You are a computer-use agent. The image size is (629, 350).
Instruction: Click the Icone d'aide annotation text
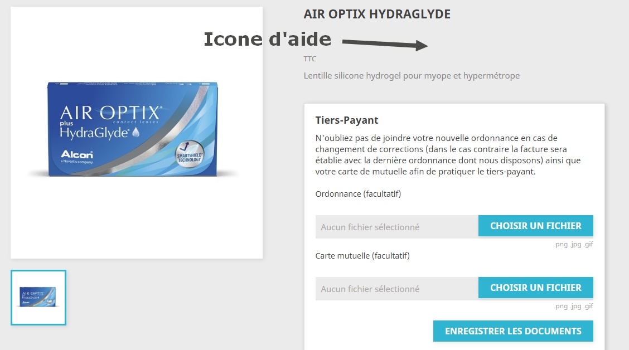click(x=268, y=39)
